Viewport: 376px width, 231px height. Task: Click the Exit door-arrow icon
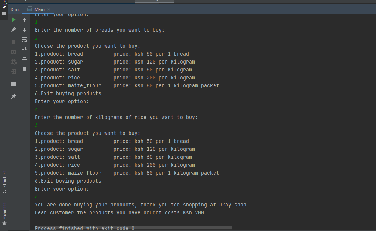tap(14, 71)
